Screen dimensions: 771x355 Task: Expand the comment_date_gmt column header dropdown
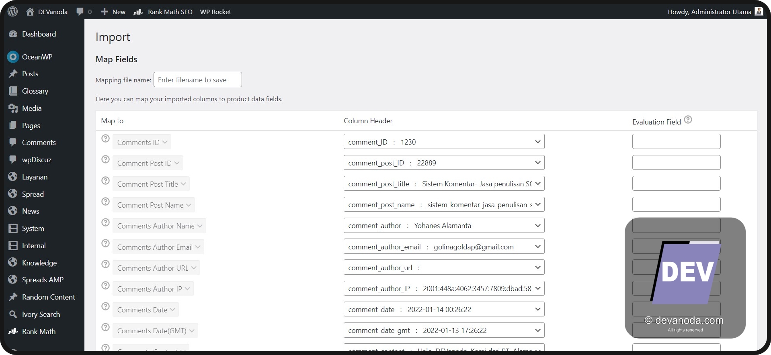click(444, 330)
